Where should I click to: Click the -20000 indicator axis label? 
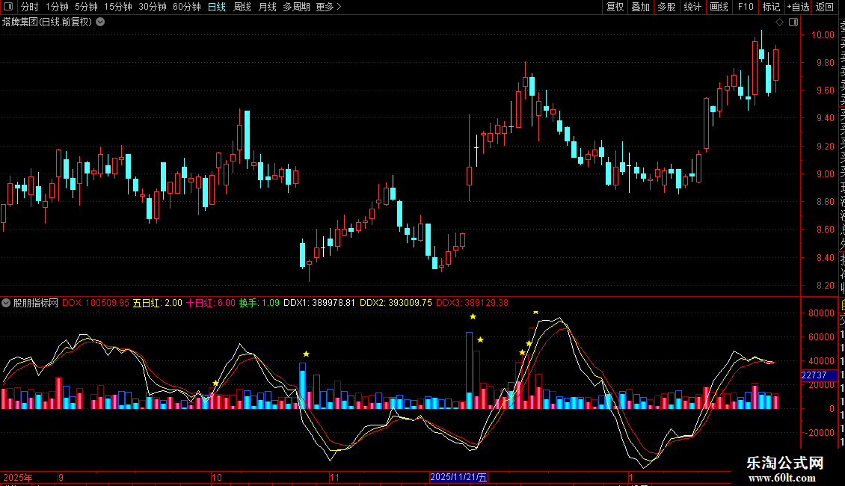click(x=819, y=433)
